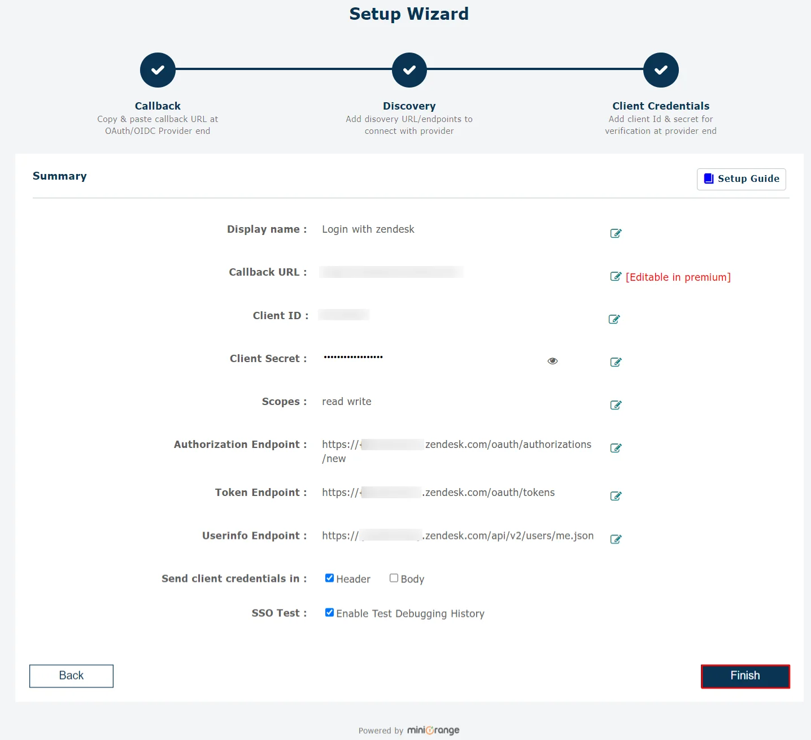Click the 'Send client credentials in' label
The image size is (811, 740).
click(x=234, y=578)
